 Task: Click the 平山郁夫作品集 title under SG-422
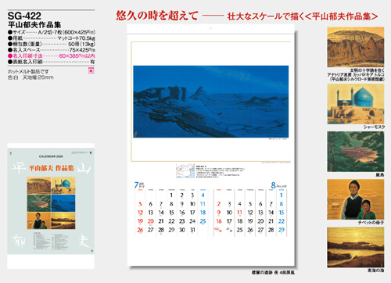pos(34,25)
